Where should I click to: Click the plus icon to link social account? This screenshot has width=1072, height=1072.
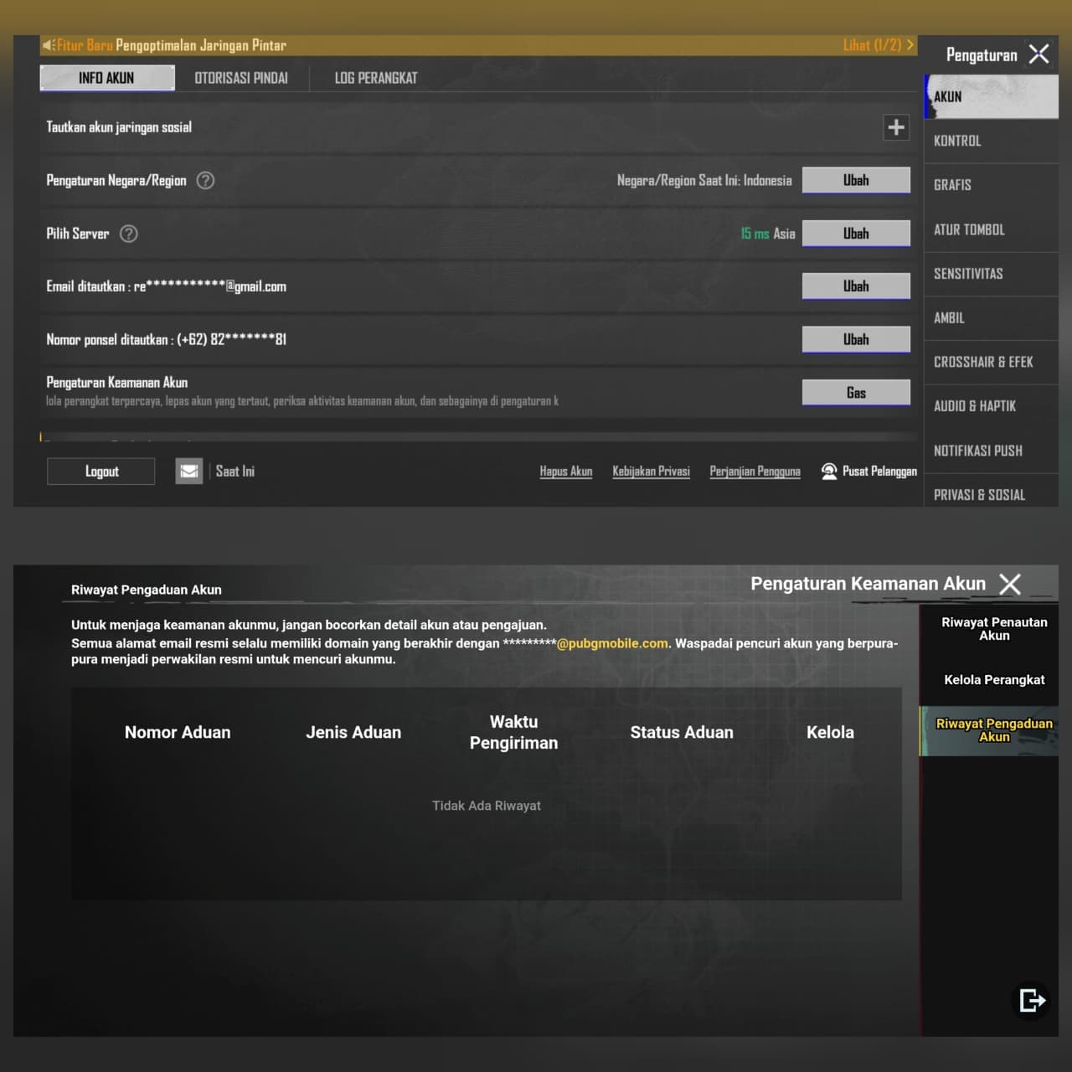(896, 127)
